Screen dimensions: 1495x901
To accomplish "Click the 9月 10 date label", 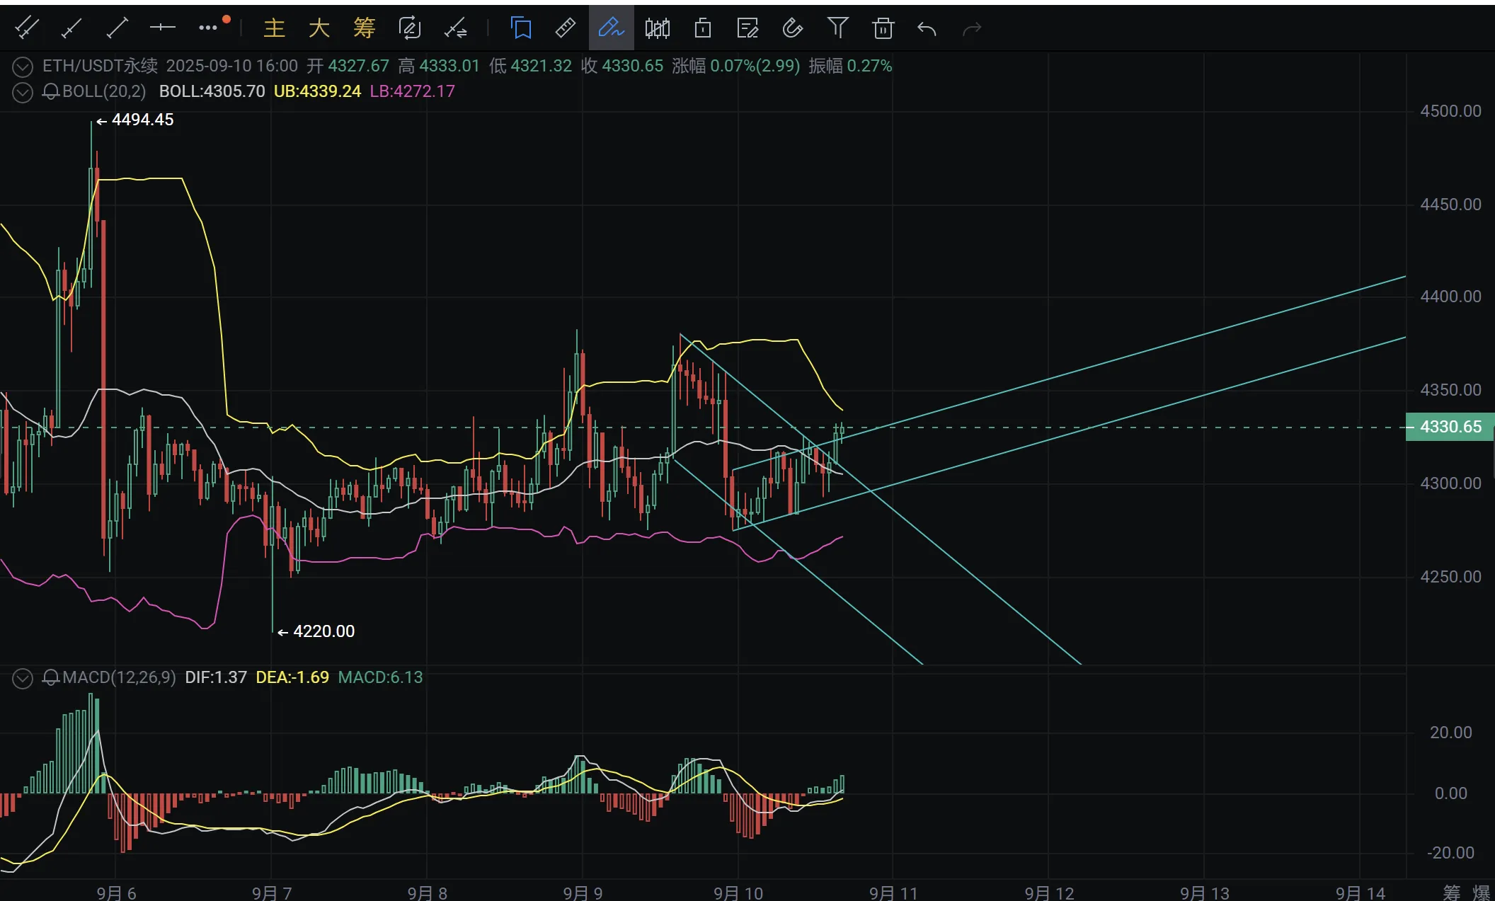I will point(738,893).
